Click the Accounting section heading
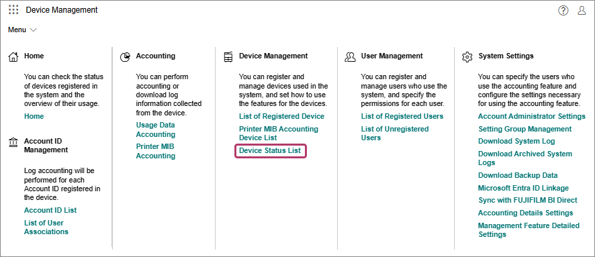 156,56
